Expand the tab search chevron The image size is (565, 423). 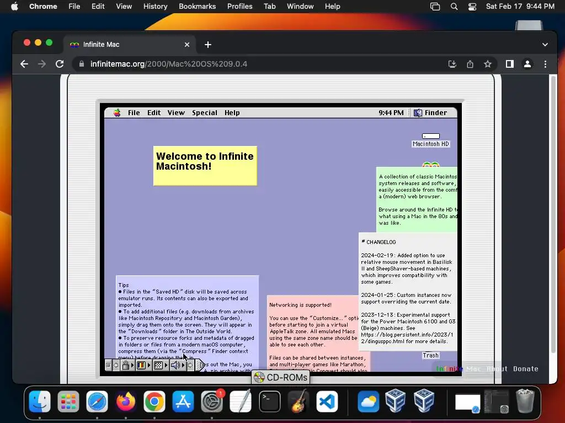pyautogui.click(x=545, y=45)
